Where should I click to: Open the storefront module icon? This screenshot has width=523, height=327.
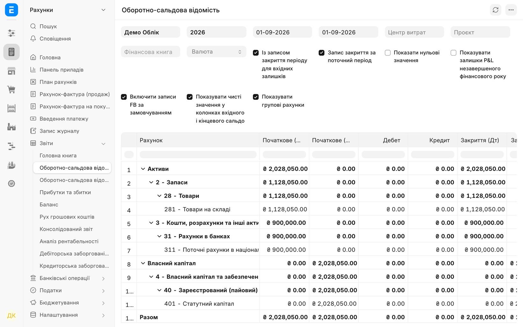[x=11, y=71]
